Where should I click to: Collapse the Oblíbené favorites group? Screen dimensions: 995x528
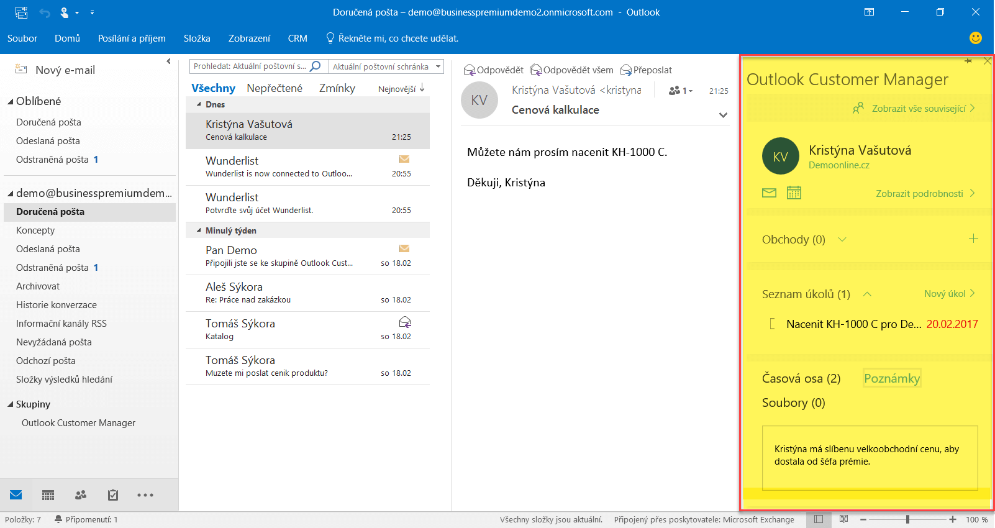pos(10,102)
